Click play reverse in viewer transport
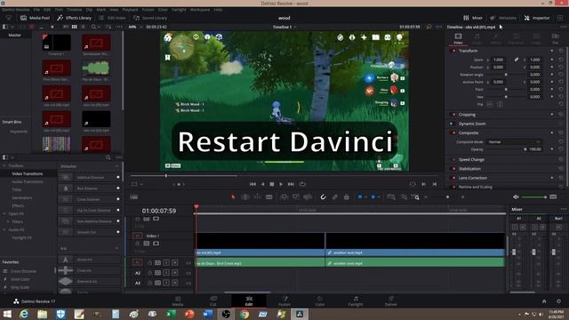 (263, 184)
